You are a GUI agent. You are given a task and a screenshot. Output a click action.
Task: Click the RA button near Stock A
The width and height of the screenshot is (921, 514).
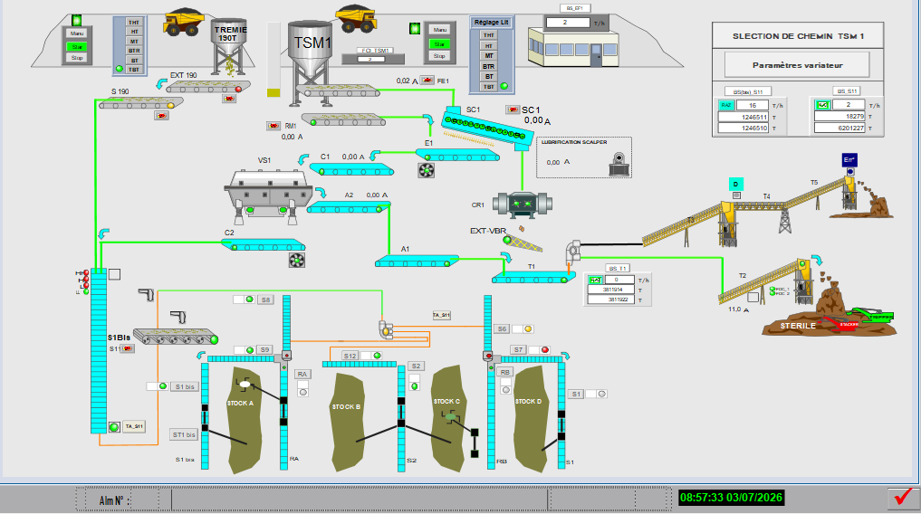click(x=302, y=375)
